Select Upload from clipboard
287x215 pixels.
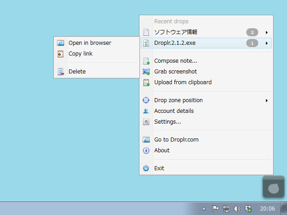click(206, 82)
